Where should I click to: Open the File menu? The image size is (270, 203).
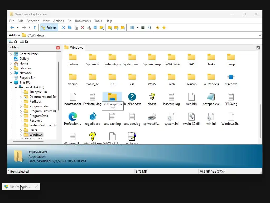pyautogui.click(x=12, y=21)
